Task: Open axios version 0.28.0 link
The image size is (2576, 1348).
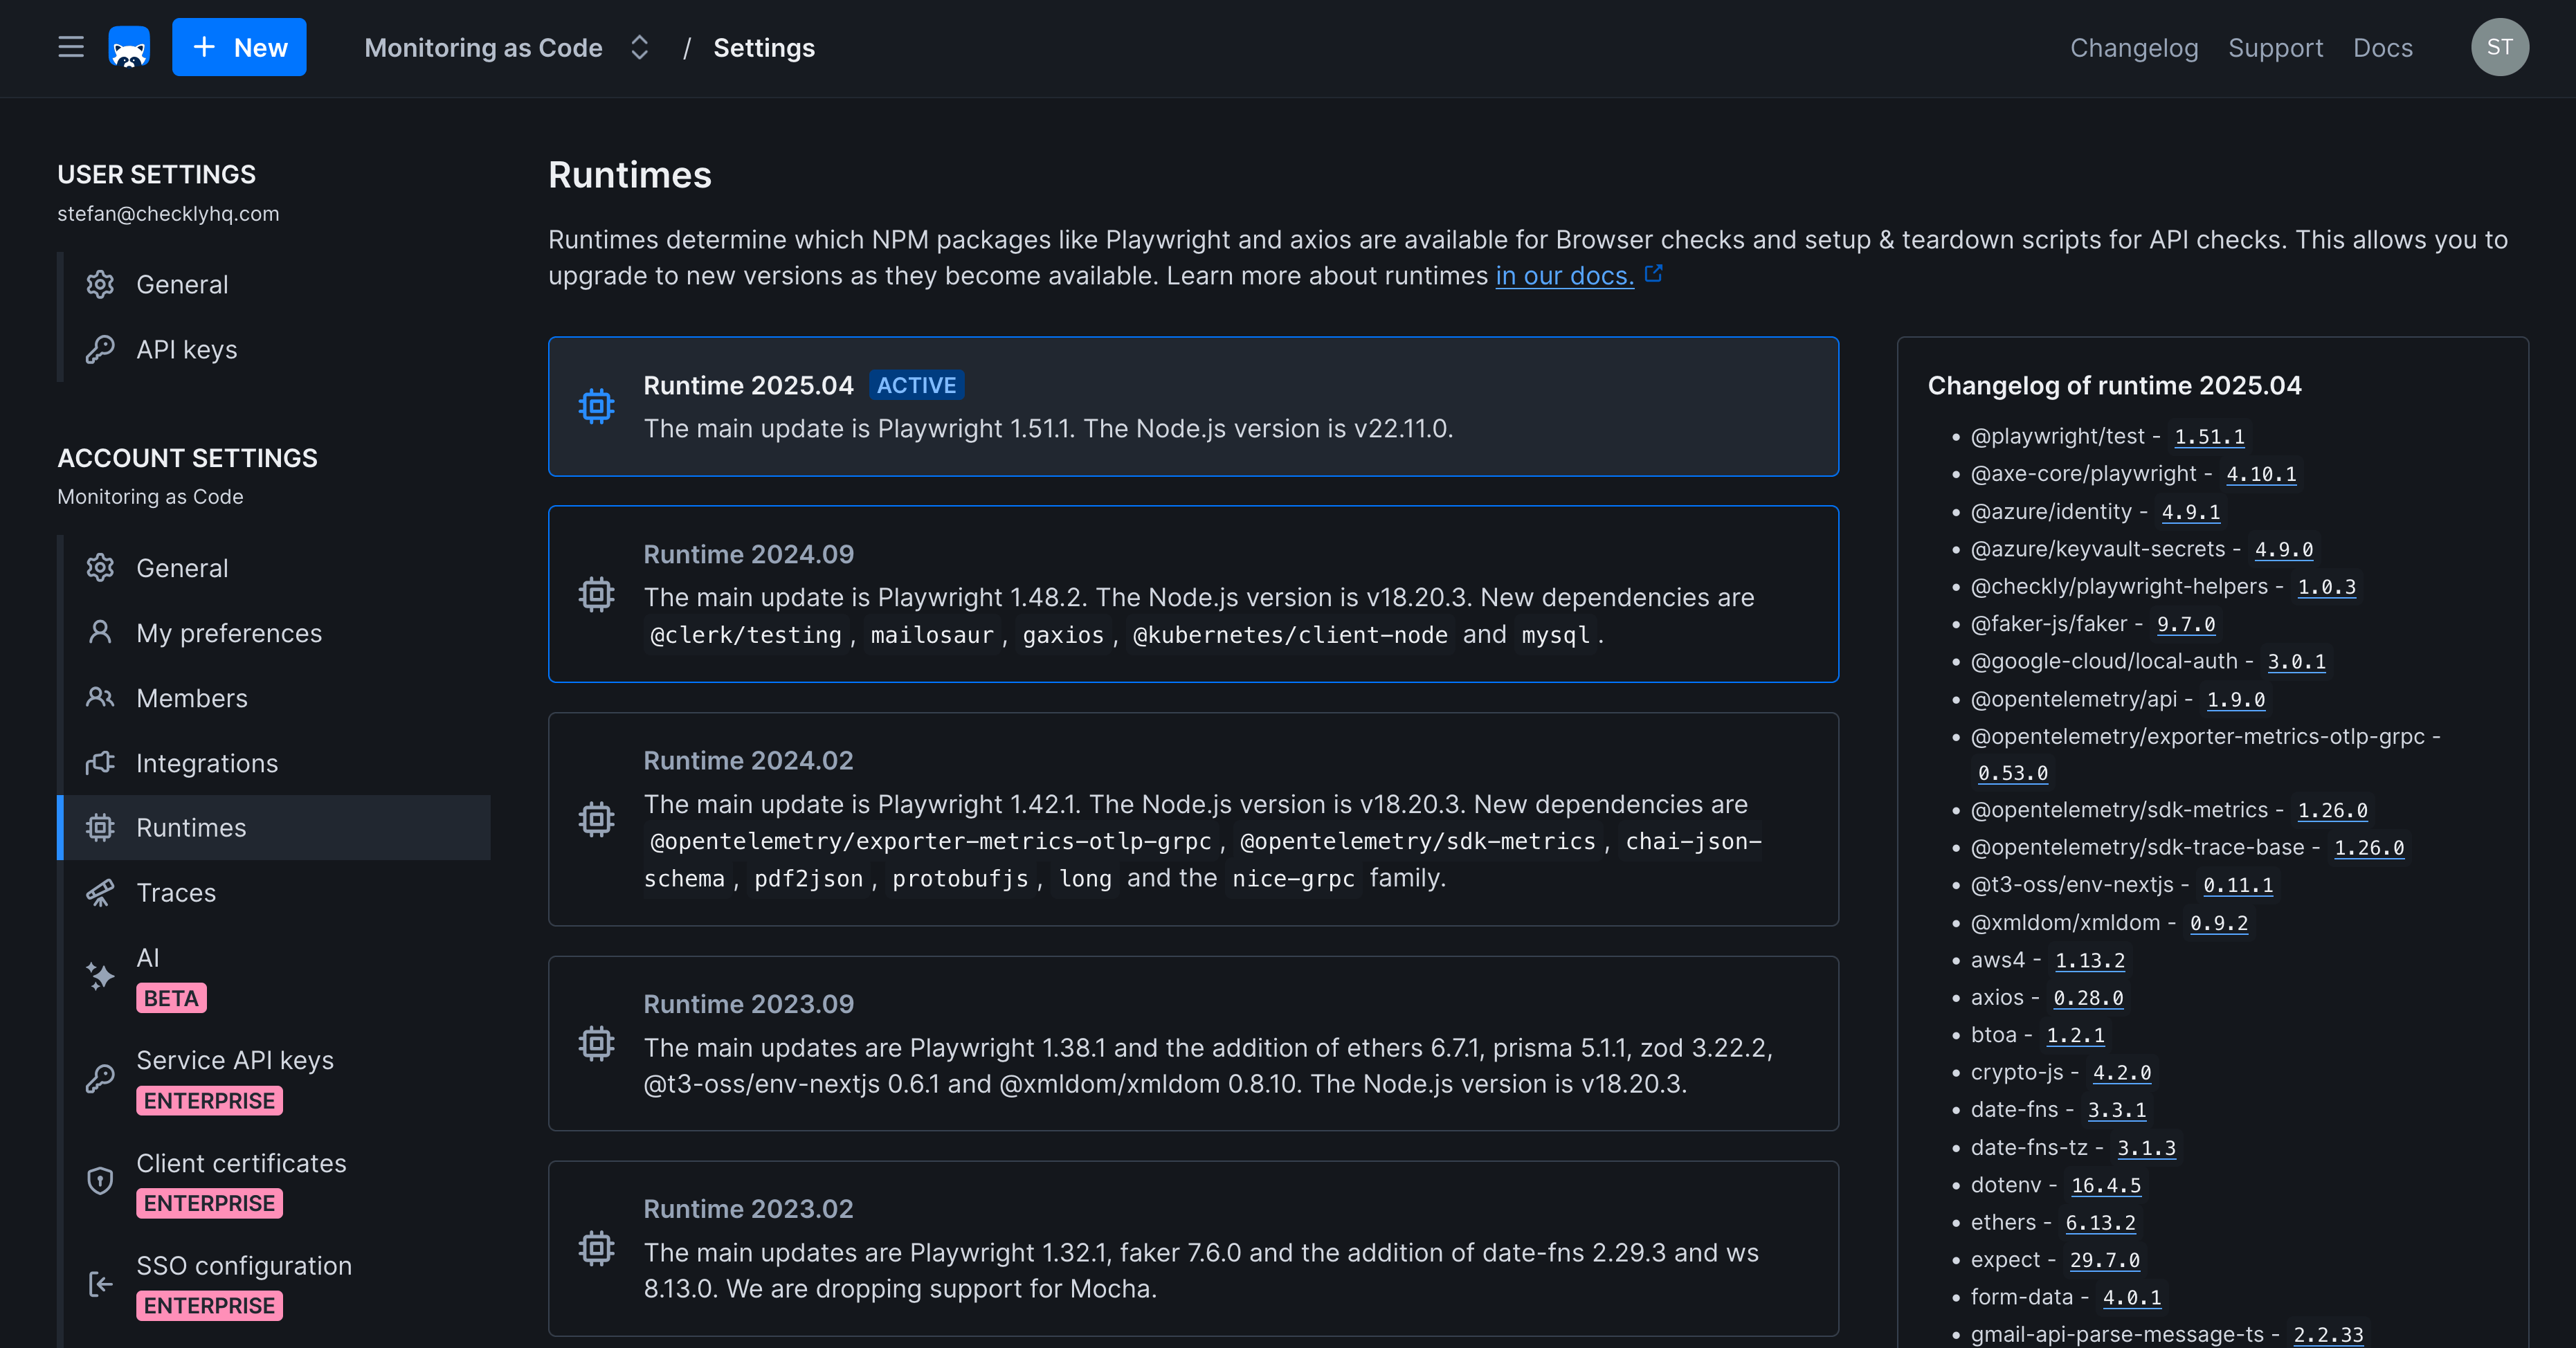Action: pos(2088,998)
